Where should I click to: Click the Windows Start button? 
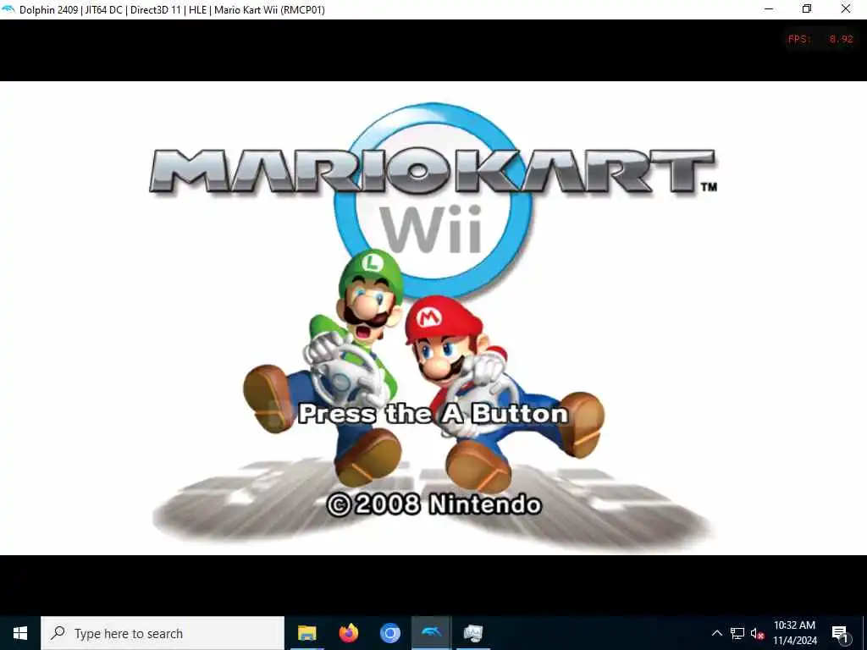tap(20, 633)
